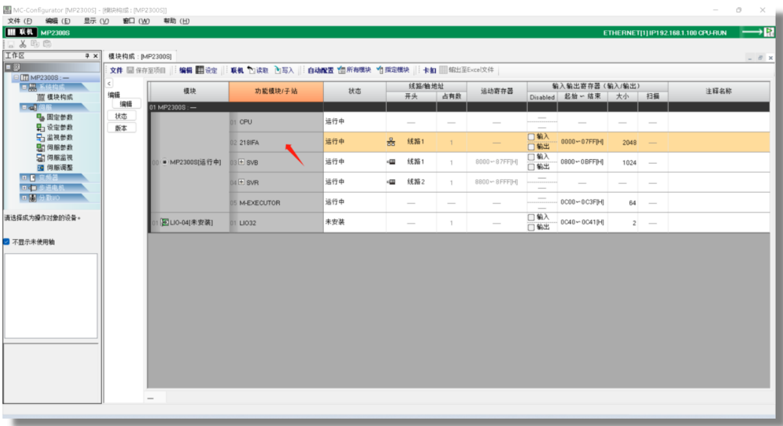This screenshot has width=783, height=426.
Task: Click the 编辑 side button
Action: tap(125, 104)
